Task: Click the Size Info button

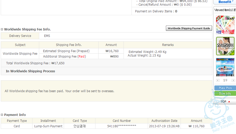Action: pos(225,93)
